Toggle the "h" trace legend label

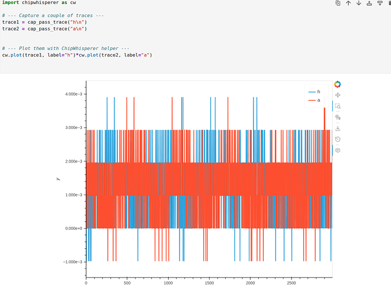click(x=319, y=92)
